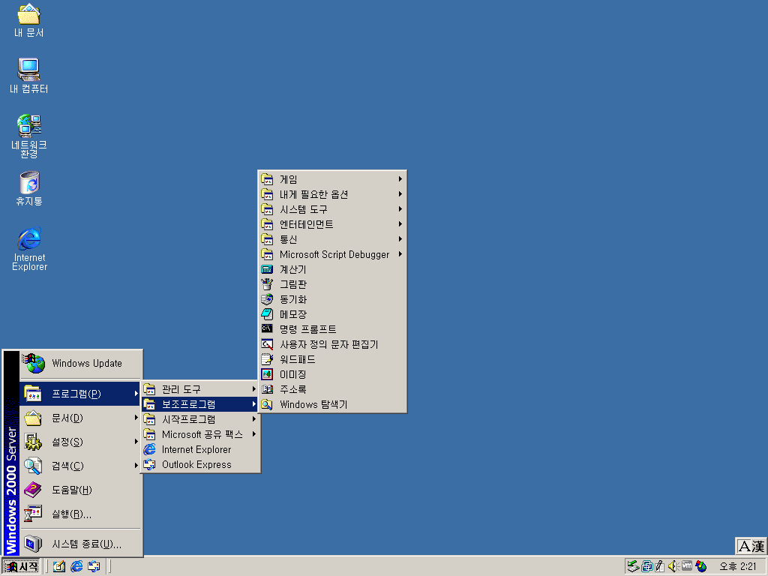This screenshot has height=576, width=768.
Task: Click the Windows 탐색기 icon
Action: (267, 404)
